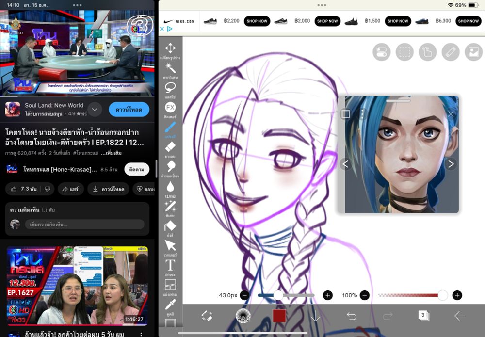Decrease brush thickness with minus button
This screenshot has height=337, width=485.
coord(244,295)
